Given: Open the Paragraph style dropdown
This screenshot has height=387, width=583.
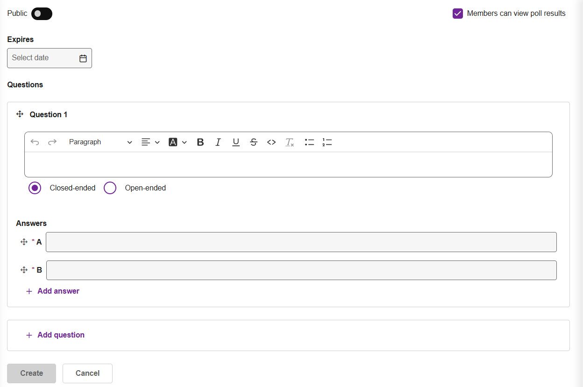Looking at the screenshot, I should pyautogui.click(x=100, y=142).
